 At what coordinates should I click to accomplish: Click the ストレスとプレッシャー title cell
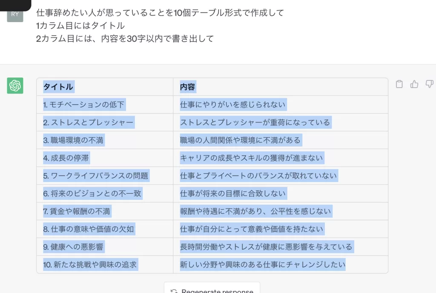[88, 122]
